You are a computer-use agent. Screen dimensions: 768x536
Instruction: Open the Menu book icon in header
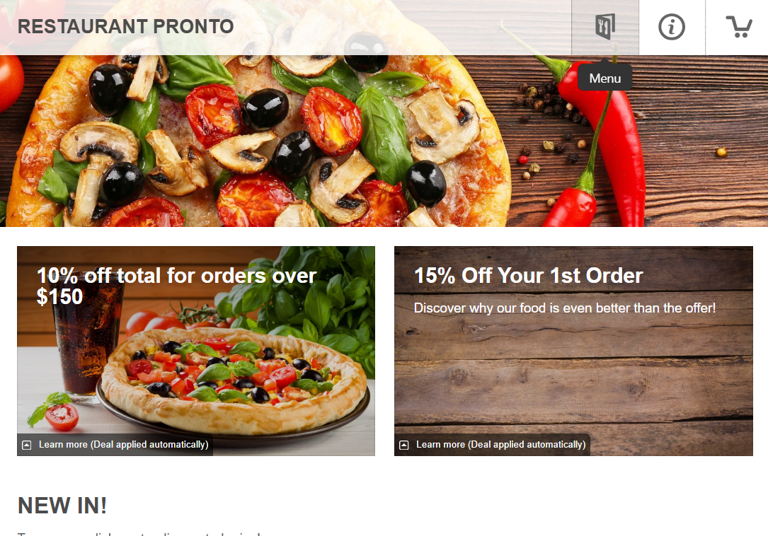(605, 27)
